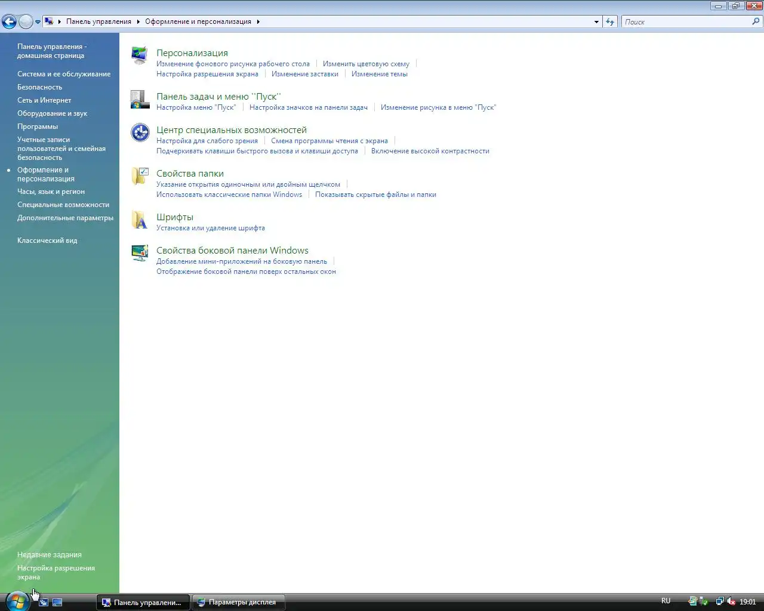
Task: Open Центр специальных возможностей heading
Action: tap(232, 130)
